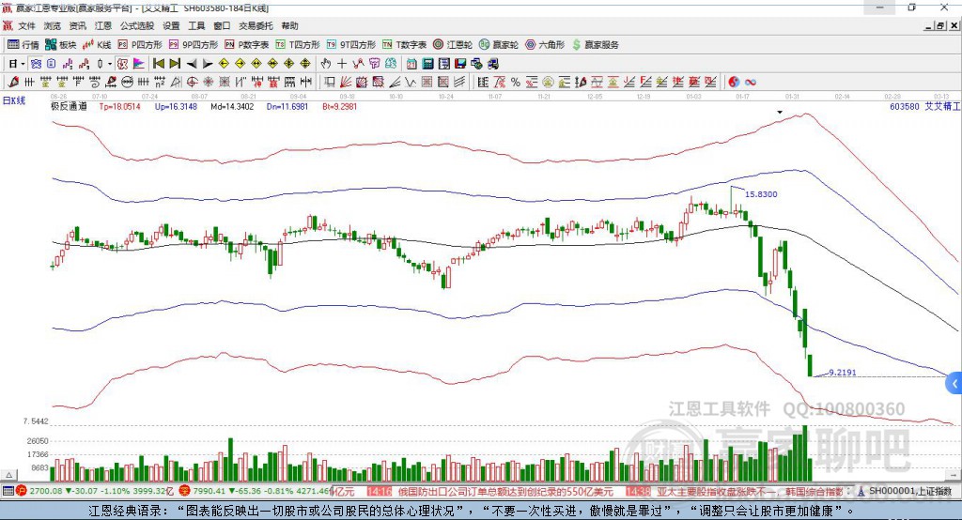Open the 浏览 menu
The image size is (962, 520).
click(x=53, y=25)
